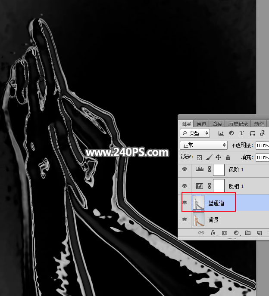
Task: Hide the 背景 layer
Action: tap(185, 219)
